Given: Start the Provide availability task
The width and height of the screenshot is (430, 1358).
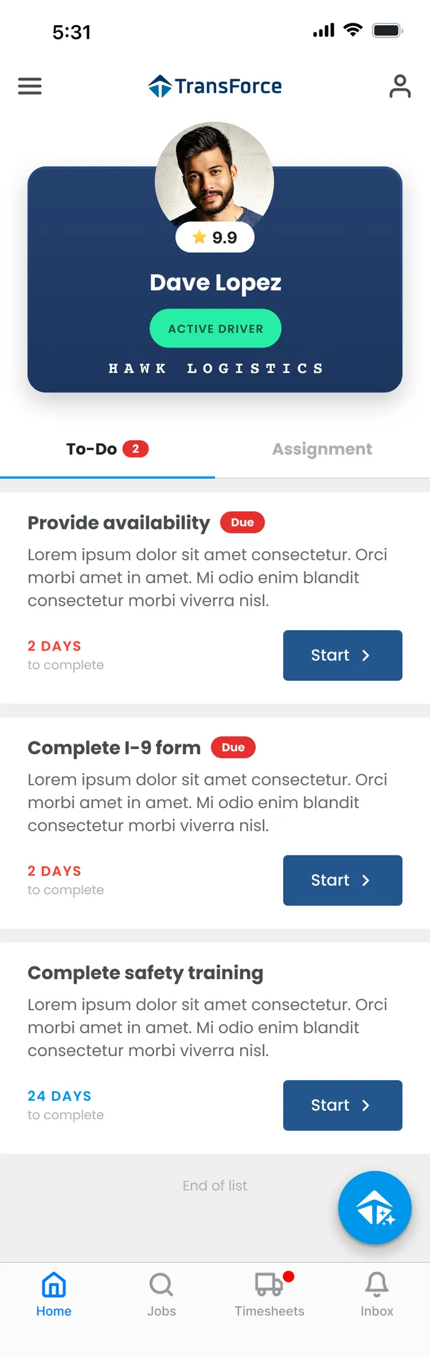Looking at the screenshot, I should 343,655.
